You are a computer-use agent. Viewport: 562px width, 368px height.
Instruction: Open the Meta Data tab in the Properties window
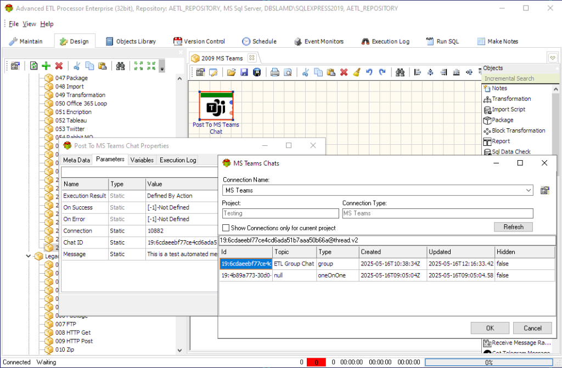coord(76,160)
